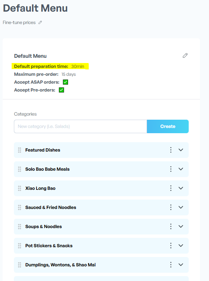
Task: Open three-dot menu for Xiao Long Bao
Action: (171, 188)
